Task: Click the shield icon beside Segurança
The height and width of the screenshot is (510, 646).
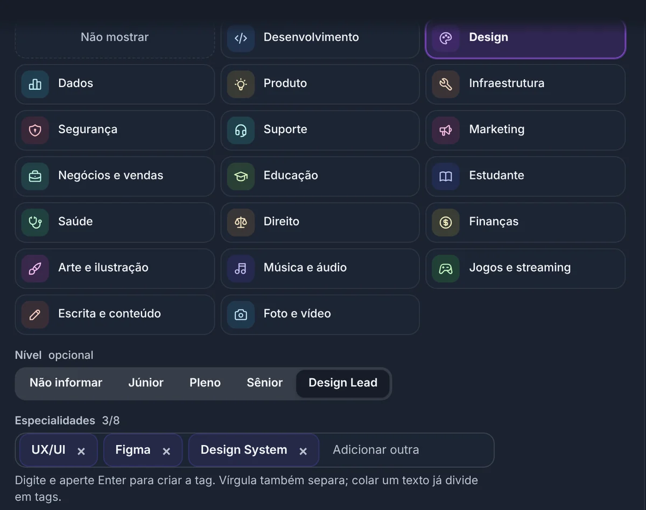Action: click(x=35, y=130)
